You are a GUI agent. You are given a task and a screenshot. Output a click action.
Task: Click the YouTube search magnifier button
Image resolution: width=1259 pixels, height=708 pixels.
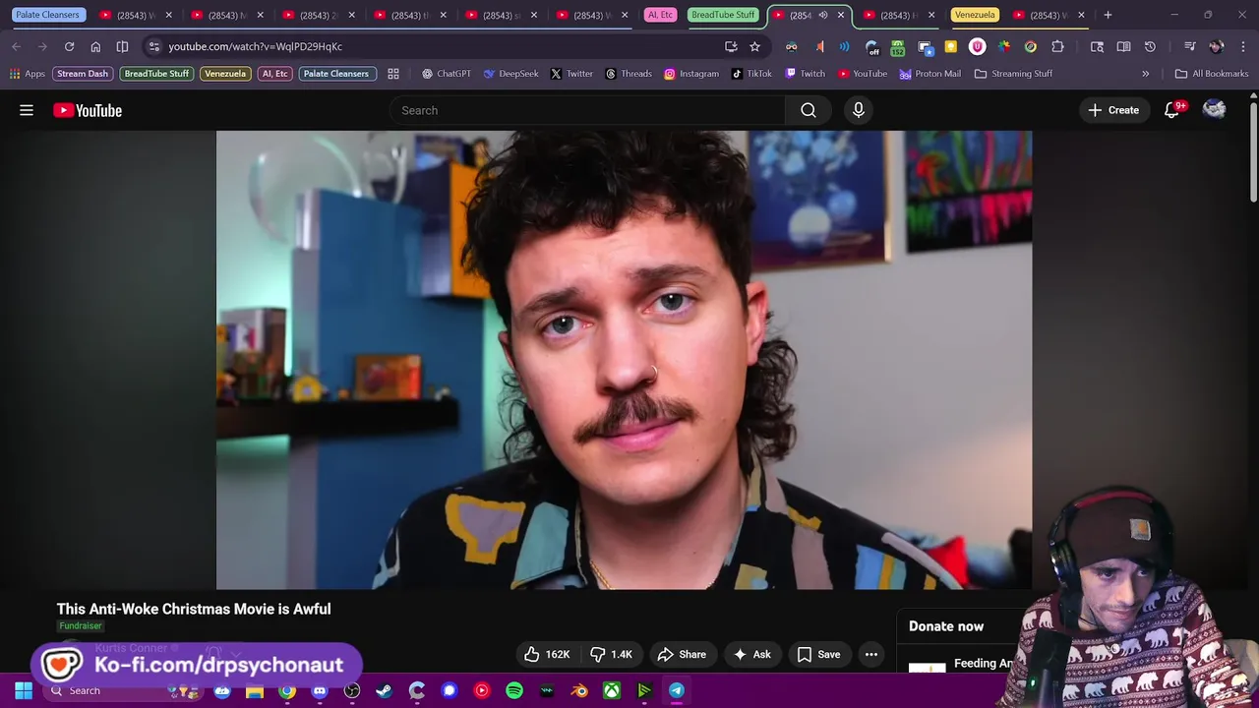pyautogui.click(x=809, y=110)
